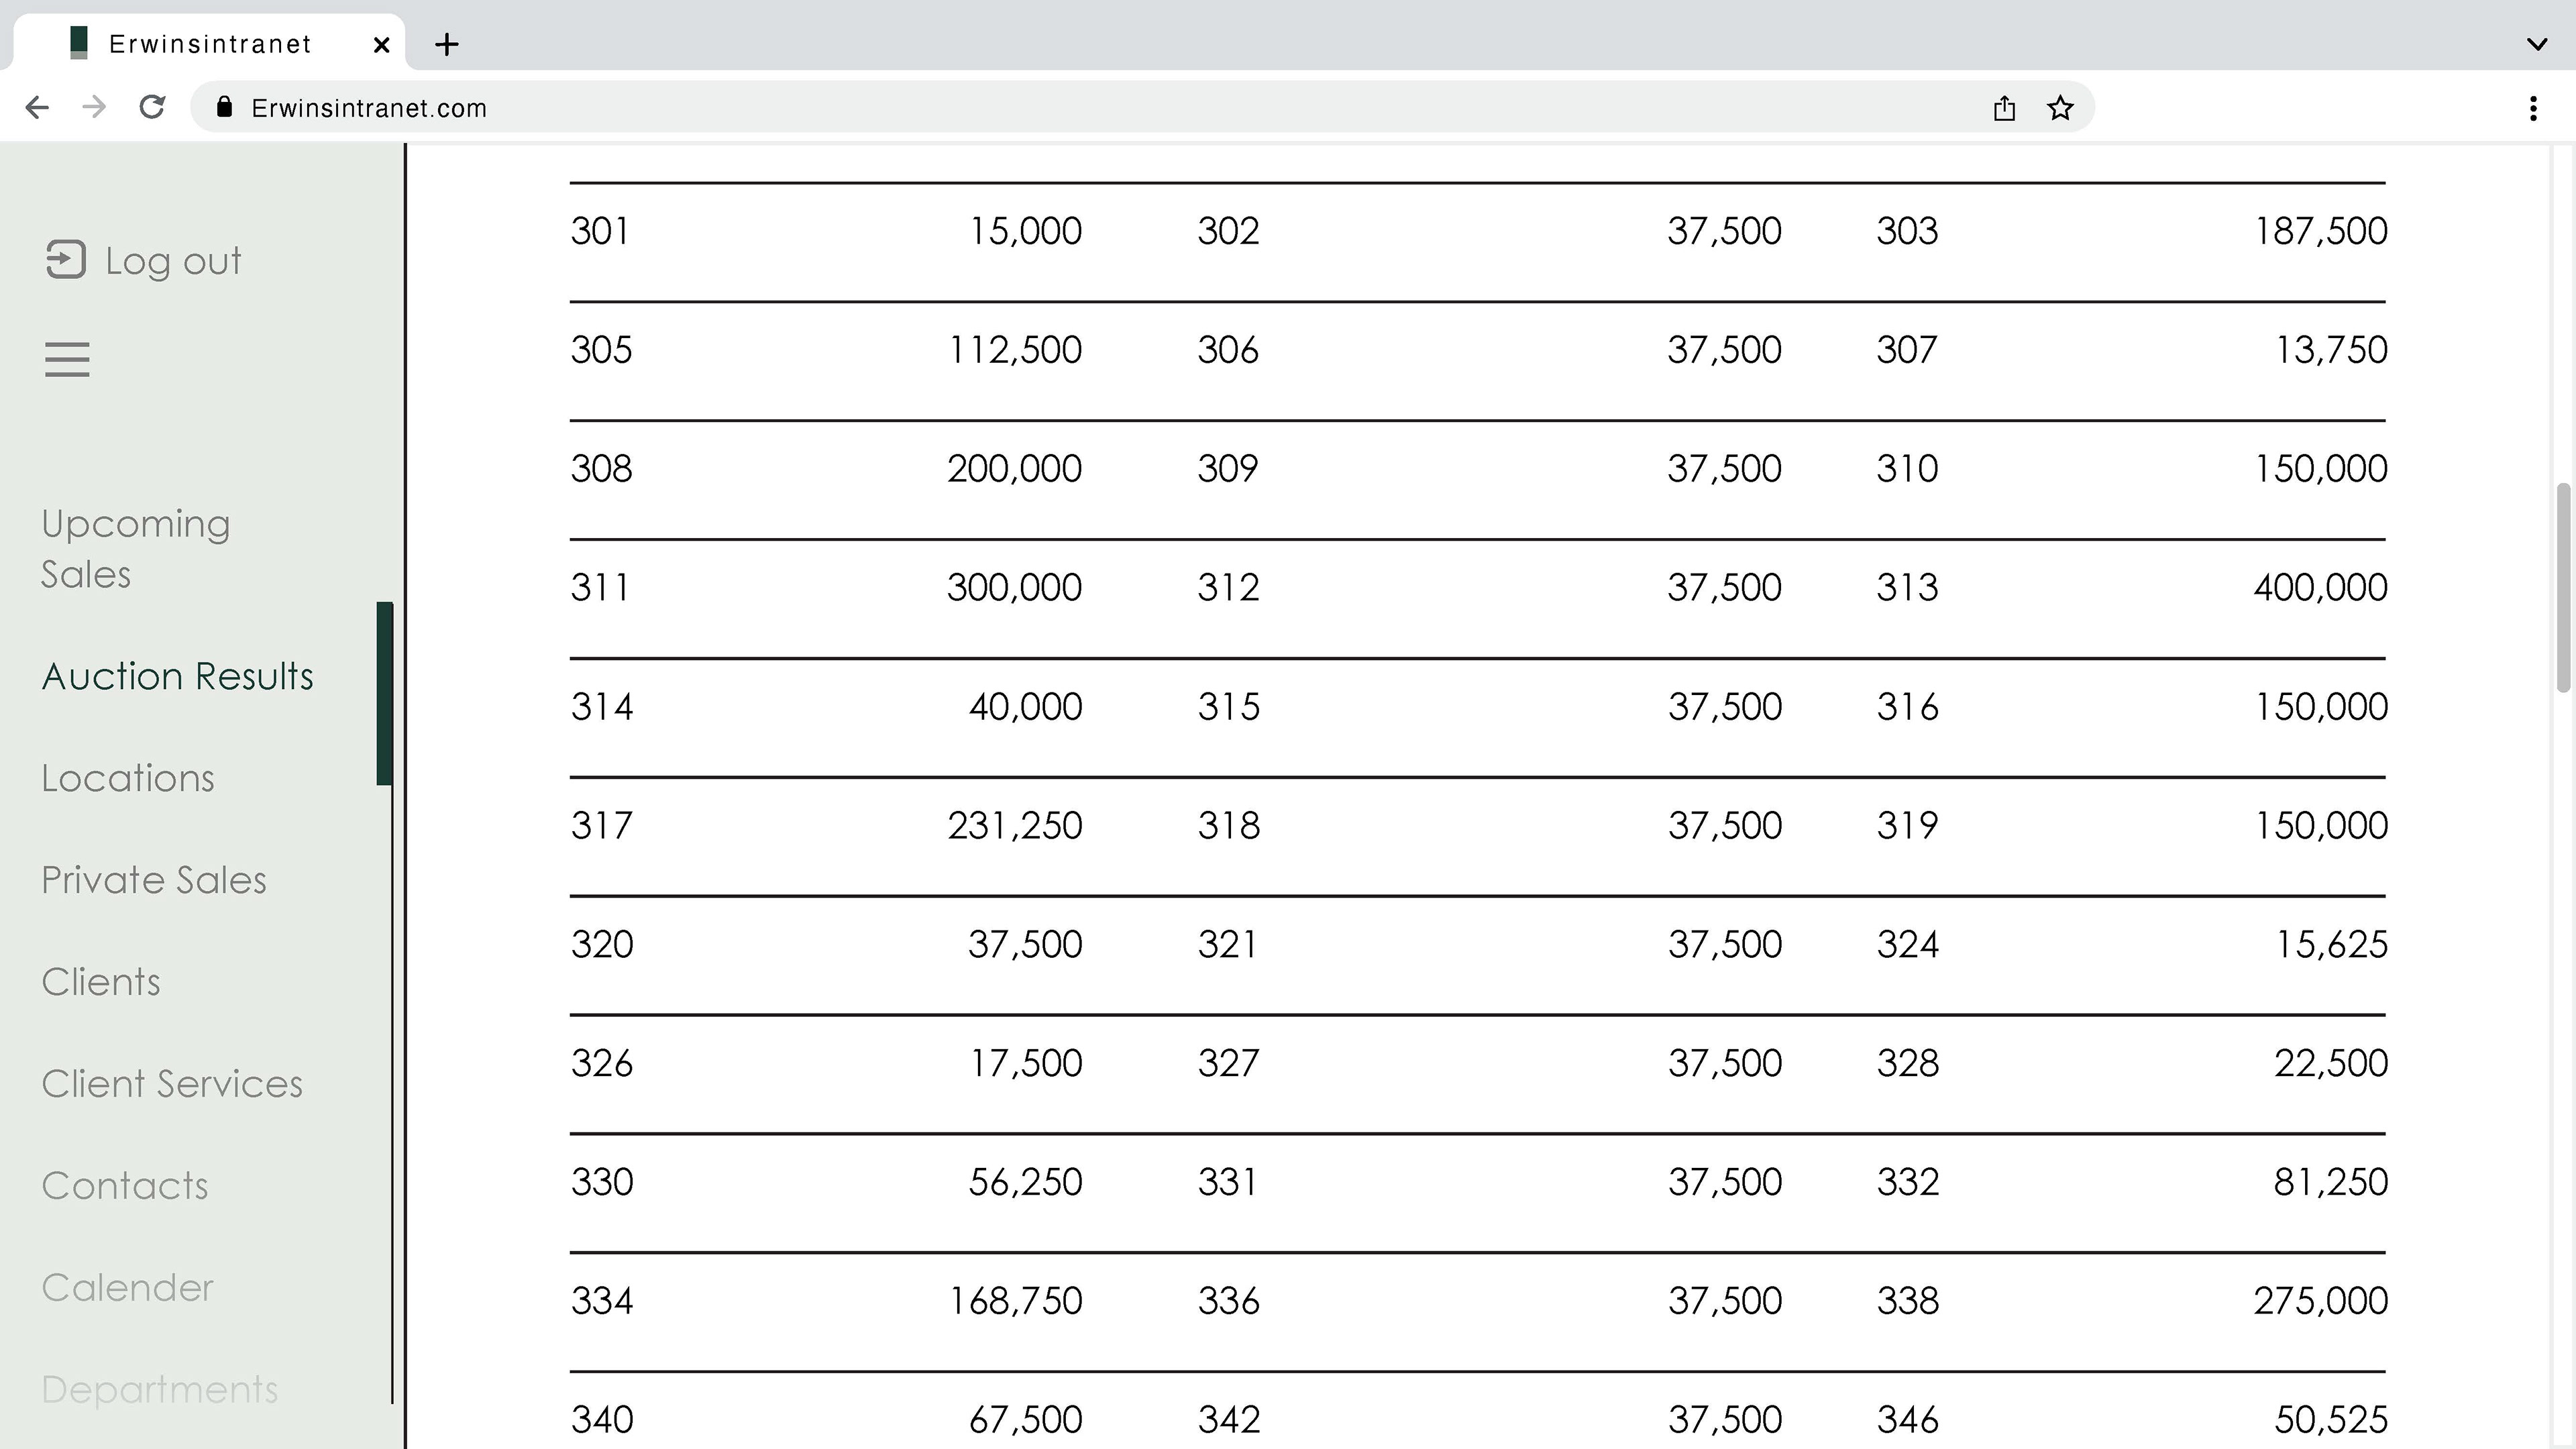Open a new browser tab
Image resolution: width=2576 pixels, height=1449 pixels.
pos(447,44)
